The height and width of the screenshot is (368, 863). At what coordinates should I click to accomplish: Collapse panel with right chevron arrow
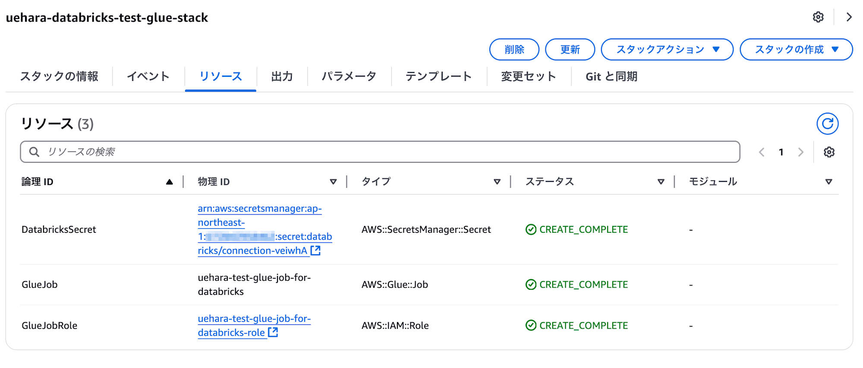(x=849, y=17)
